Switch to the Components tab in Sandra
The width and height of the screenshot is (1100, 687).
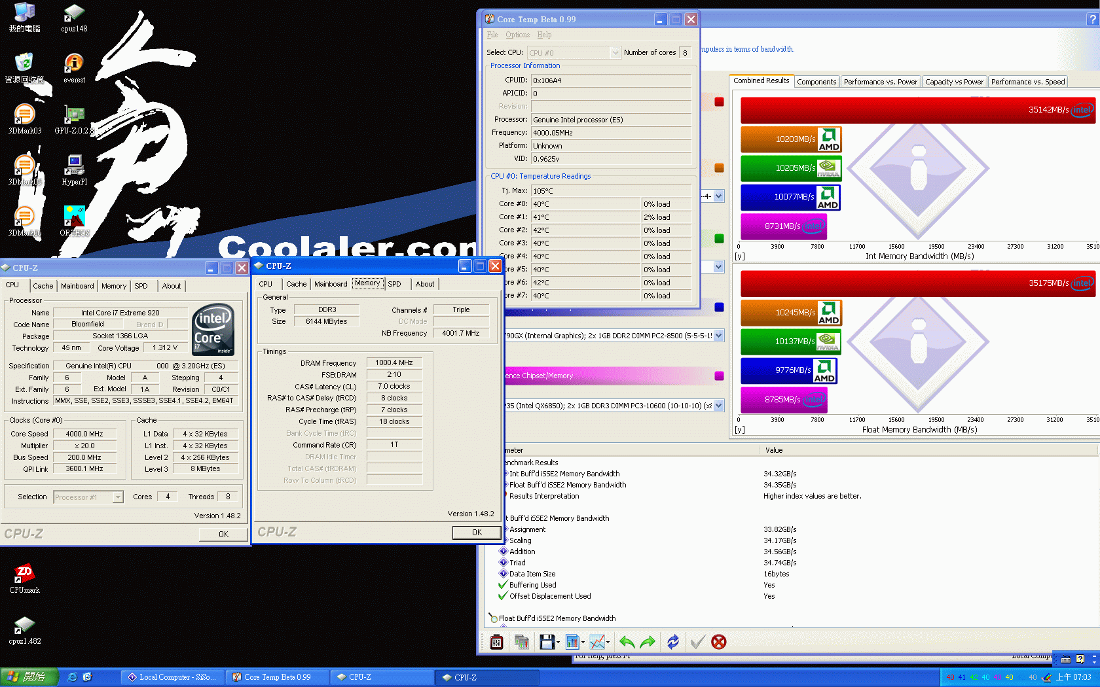[x=816, y=82]
